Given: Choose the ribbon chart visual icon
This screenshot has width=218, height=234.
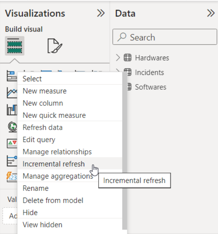Looking at the screenshot, I should 12,110.
